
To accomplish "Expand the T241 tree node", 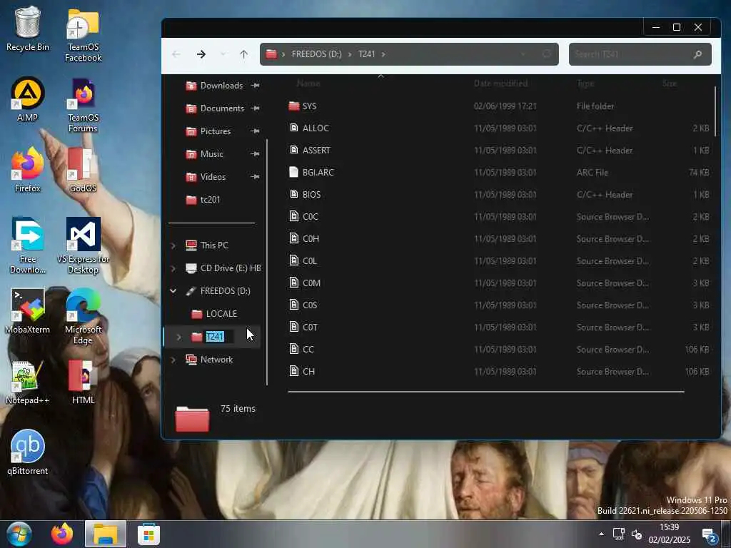I will (x=179, y=337).
